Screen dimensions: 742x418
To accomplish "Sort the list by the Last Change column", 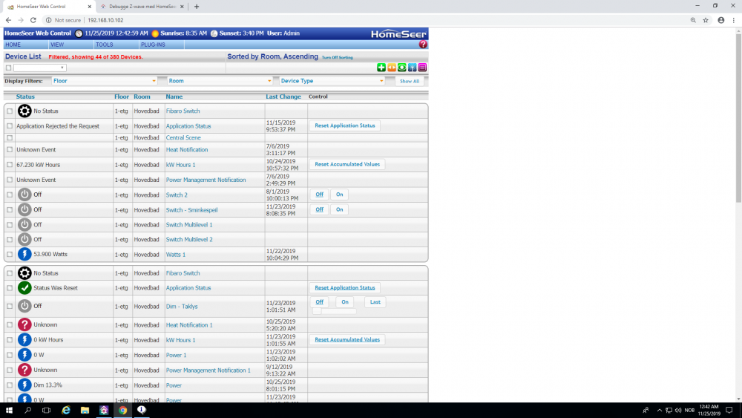I will click(283, 97).
